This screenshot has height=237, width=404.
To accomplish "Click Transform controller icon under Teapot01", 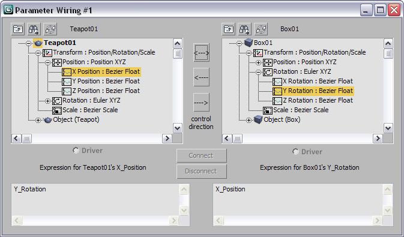I will coord(47,53).
